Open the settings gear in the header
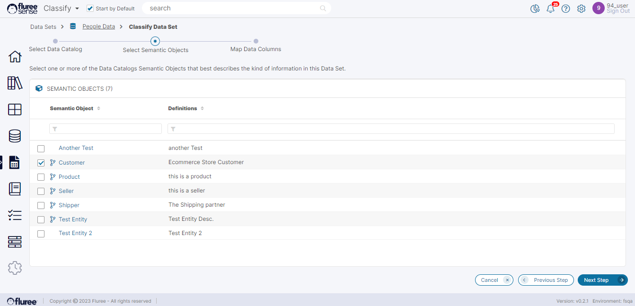The image size is (635, 306). (581, 9)
